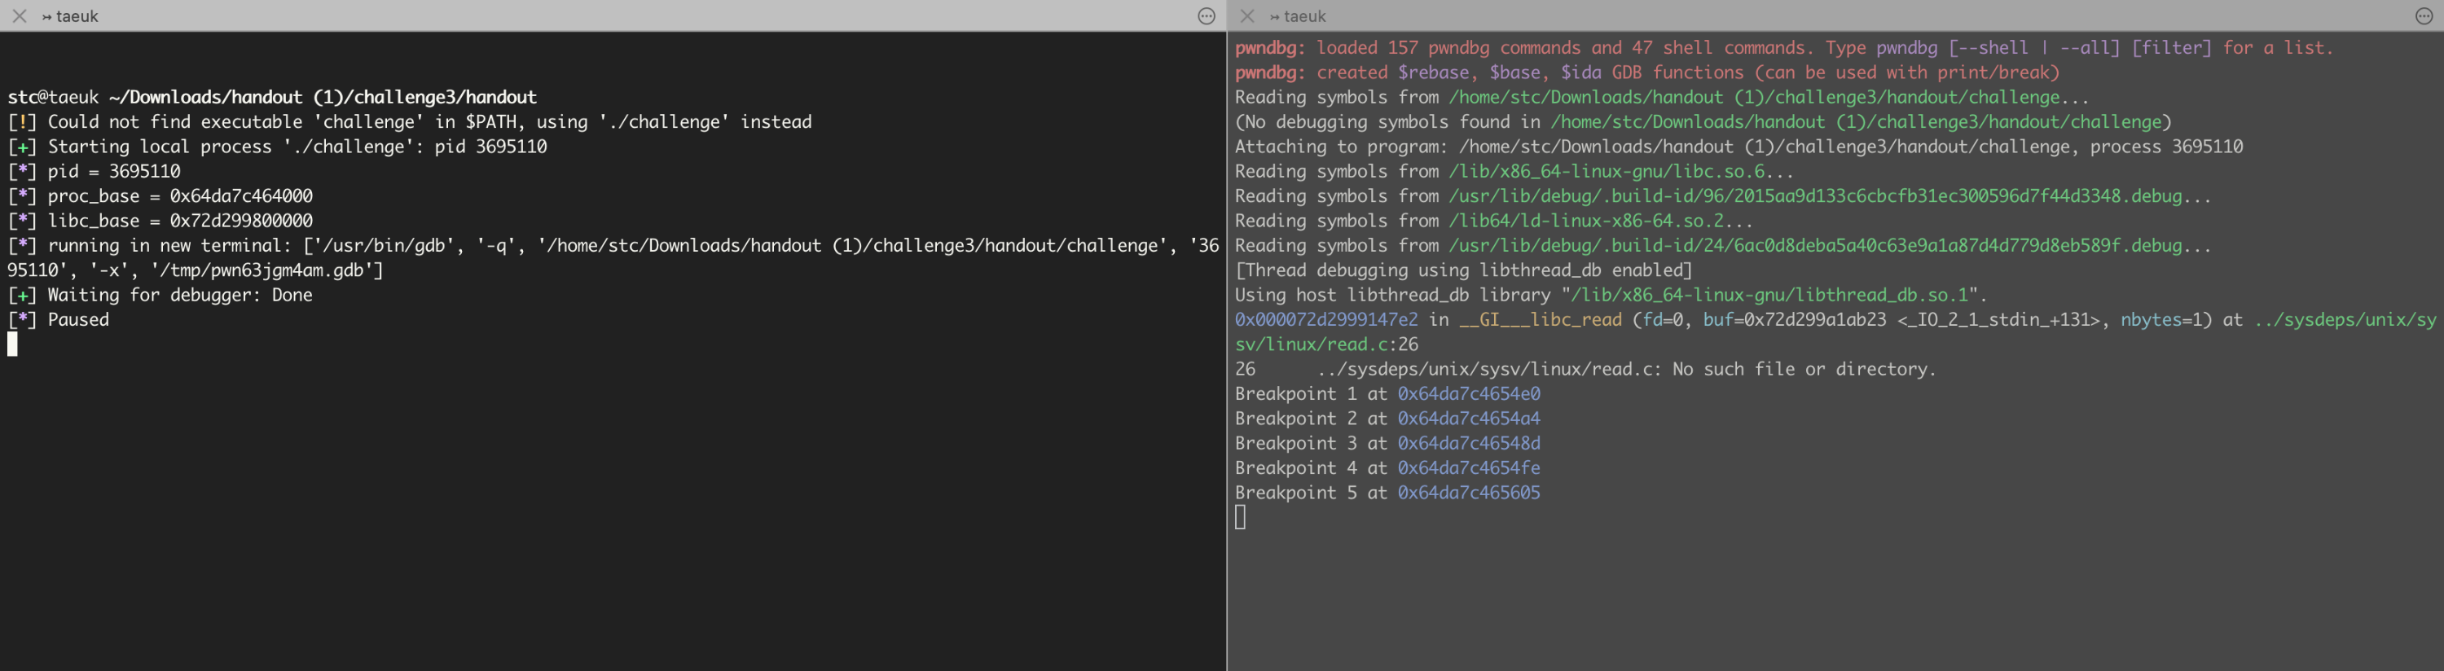Image resolution: width=2444 pixels, height=671 pixels.
Task: Select the left pane title 'taeuk'
Action: point(77,16)
